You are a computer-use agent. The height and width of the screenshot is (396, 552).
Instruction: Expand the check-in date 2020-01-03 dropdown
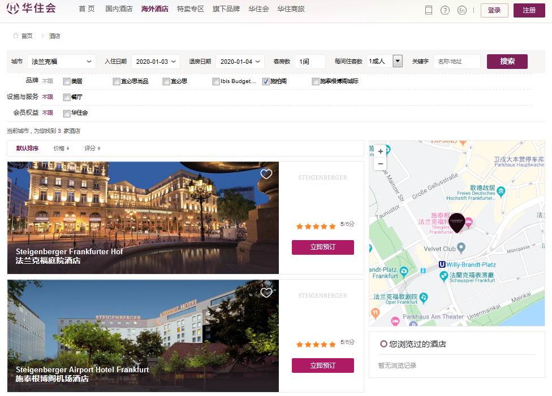[156, 62]
